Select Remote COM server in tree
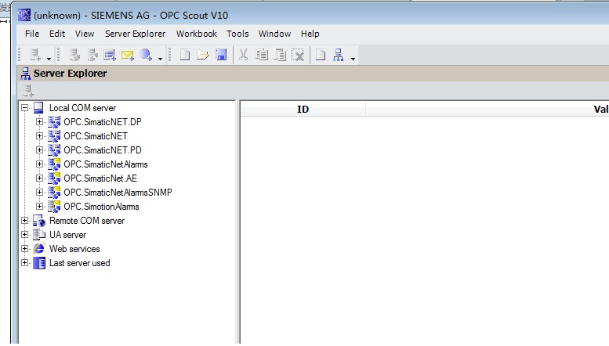609x346 pixels. tap(87, 220)
